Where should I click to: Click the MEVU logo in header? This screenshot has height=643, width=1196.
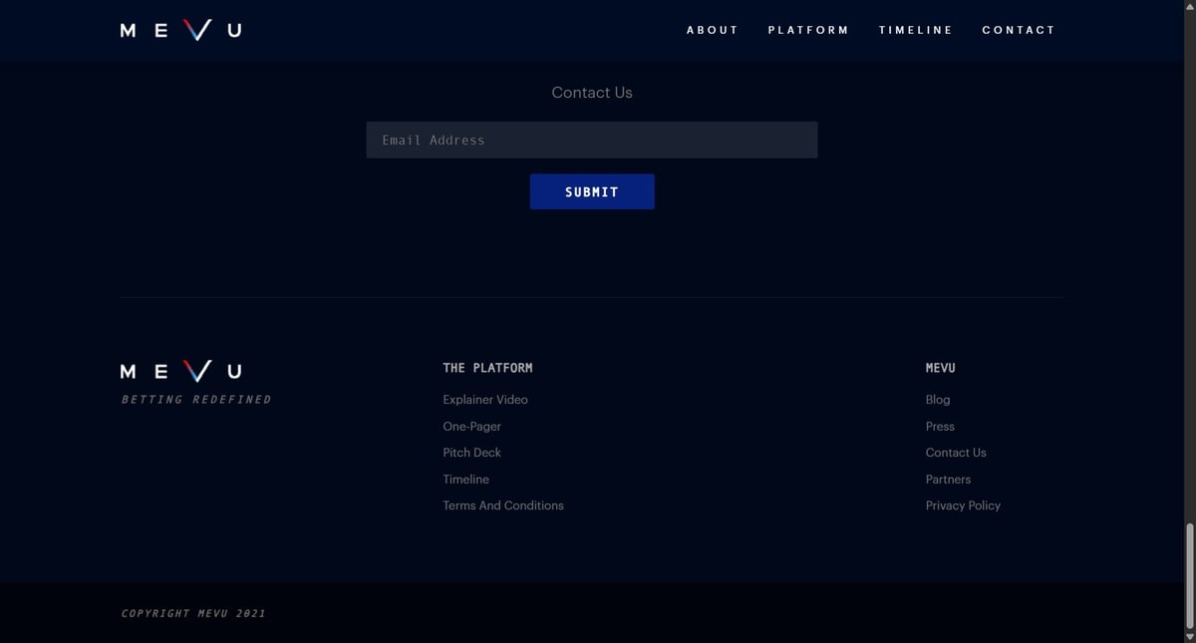click(x=180, y=30)
